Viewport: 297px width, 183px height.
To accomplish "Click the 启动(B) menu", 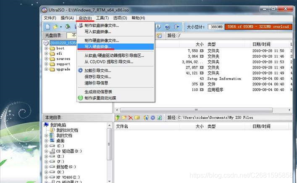I will [85, 18].
